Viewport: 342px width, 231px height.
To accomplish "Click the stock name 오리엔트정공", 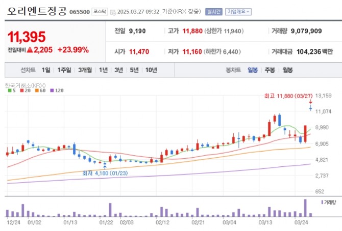I will (x=37, y=11).
